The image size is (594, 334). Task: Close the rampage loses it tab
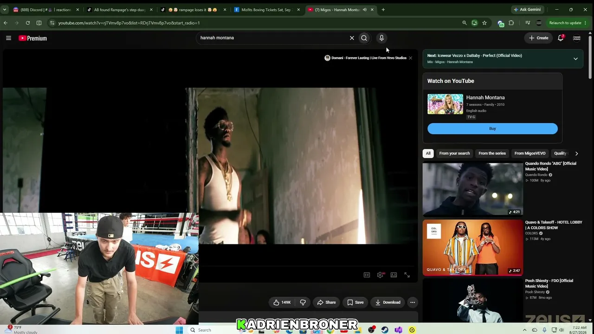225,10
